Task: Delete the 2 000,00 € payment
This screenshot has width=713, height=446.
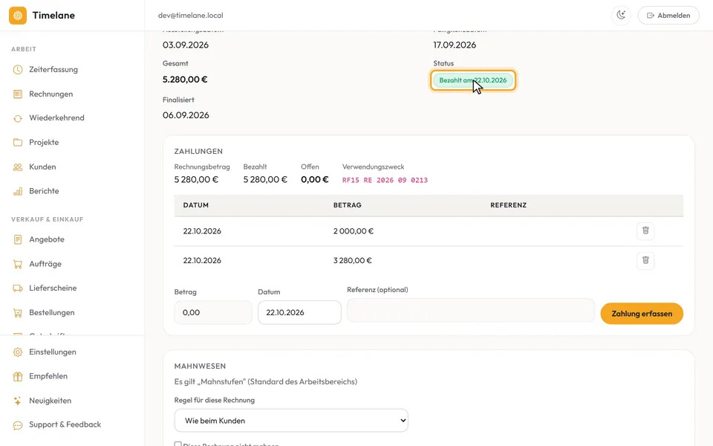Action: pyautogui.click(x=645, y=230)
